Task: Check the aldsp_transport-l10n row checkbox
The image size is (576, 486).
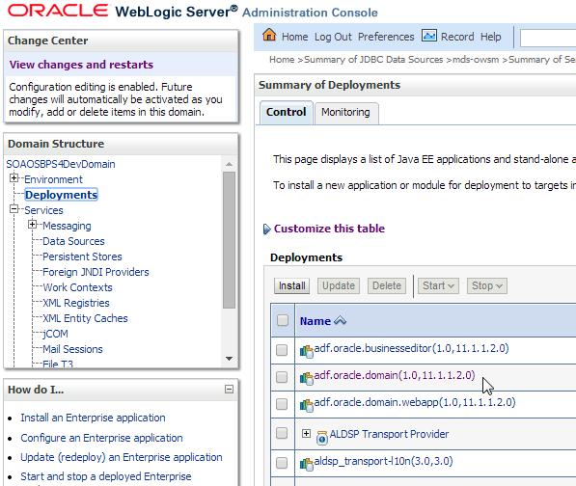Action: [x=282, y=463]
